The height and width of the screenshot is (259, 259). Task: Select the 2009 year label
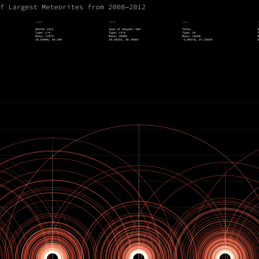click(39, 22)
